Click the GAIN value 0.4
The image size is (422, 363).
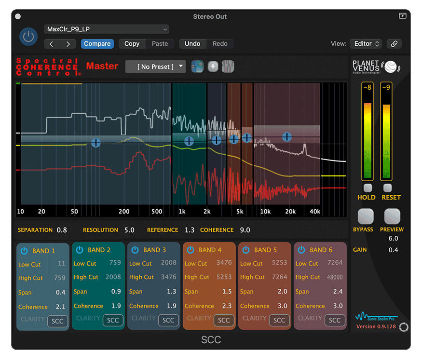pos(393,250)
